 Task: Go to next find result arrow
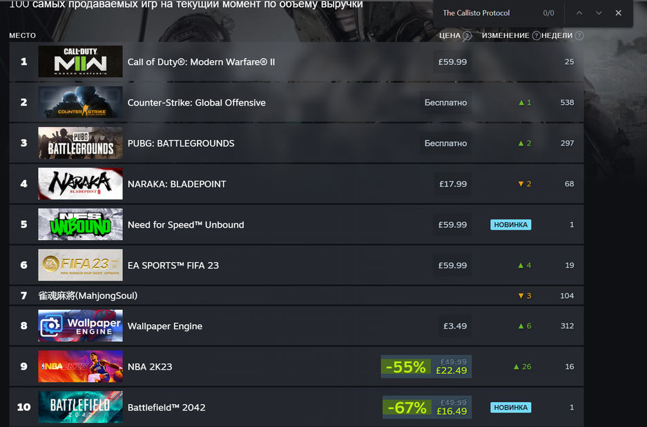599,13
